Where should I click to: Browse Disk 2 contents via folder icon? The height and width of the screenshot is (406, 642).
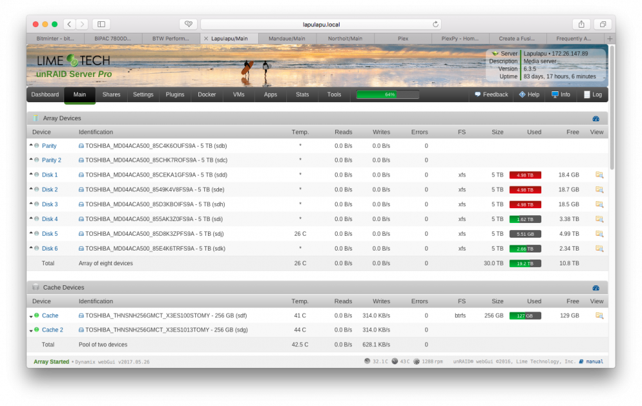point(600,190)
